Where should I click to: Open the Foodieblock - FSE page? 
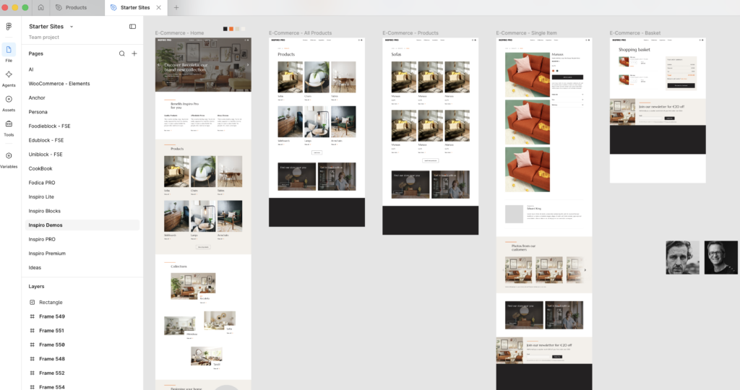pos(50,126)
